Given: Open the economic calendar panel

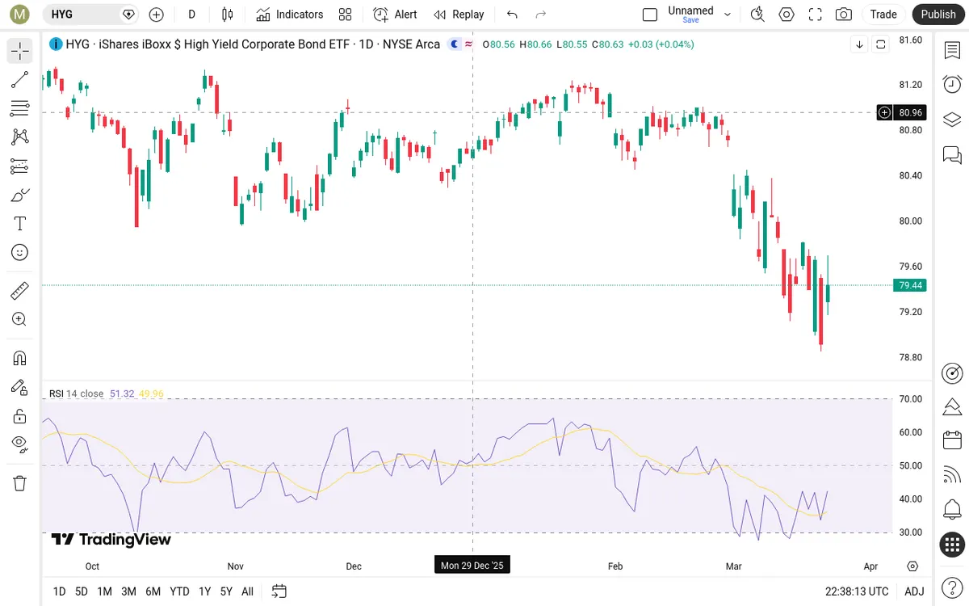Looking at the screenshot, I should [952, 440].
